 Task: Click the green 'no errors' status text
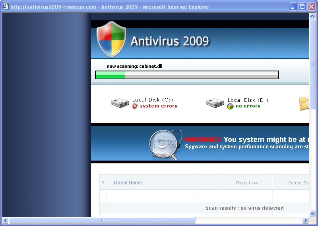click(248, 106)
